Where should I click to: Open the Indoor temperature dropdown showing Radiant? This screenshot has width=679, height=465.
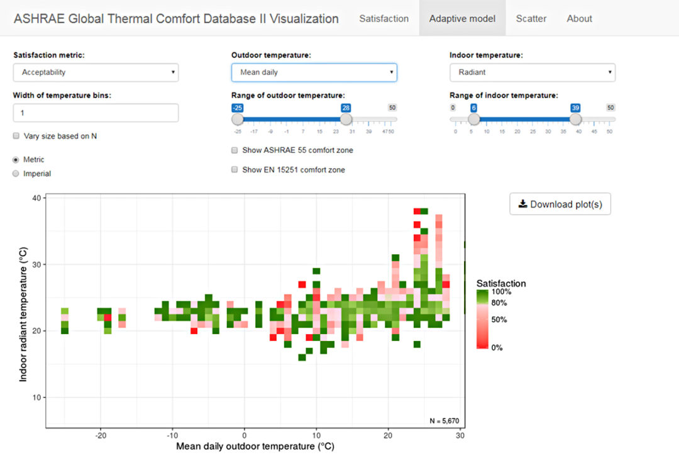532,72
